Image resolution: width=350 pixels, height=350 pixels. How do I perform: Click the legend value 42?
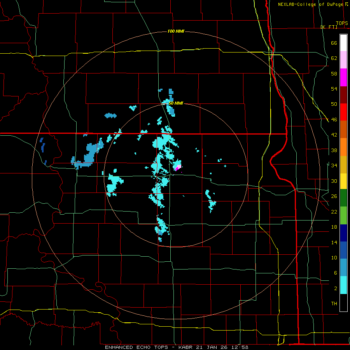pos(334,135)
